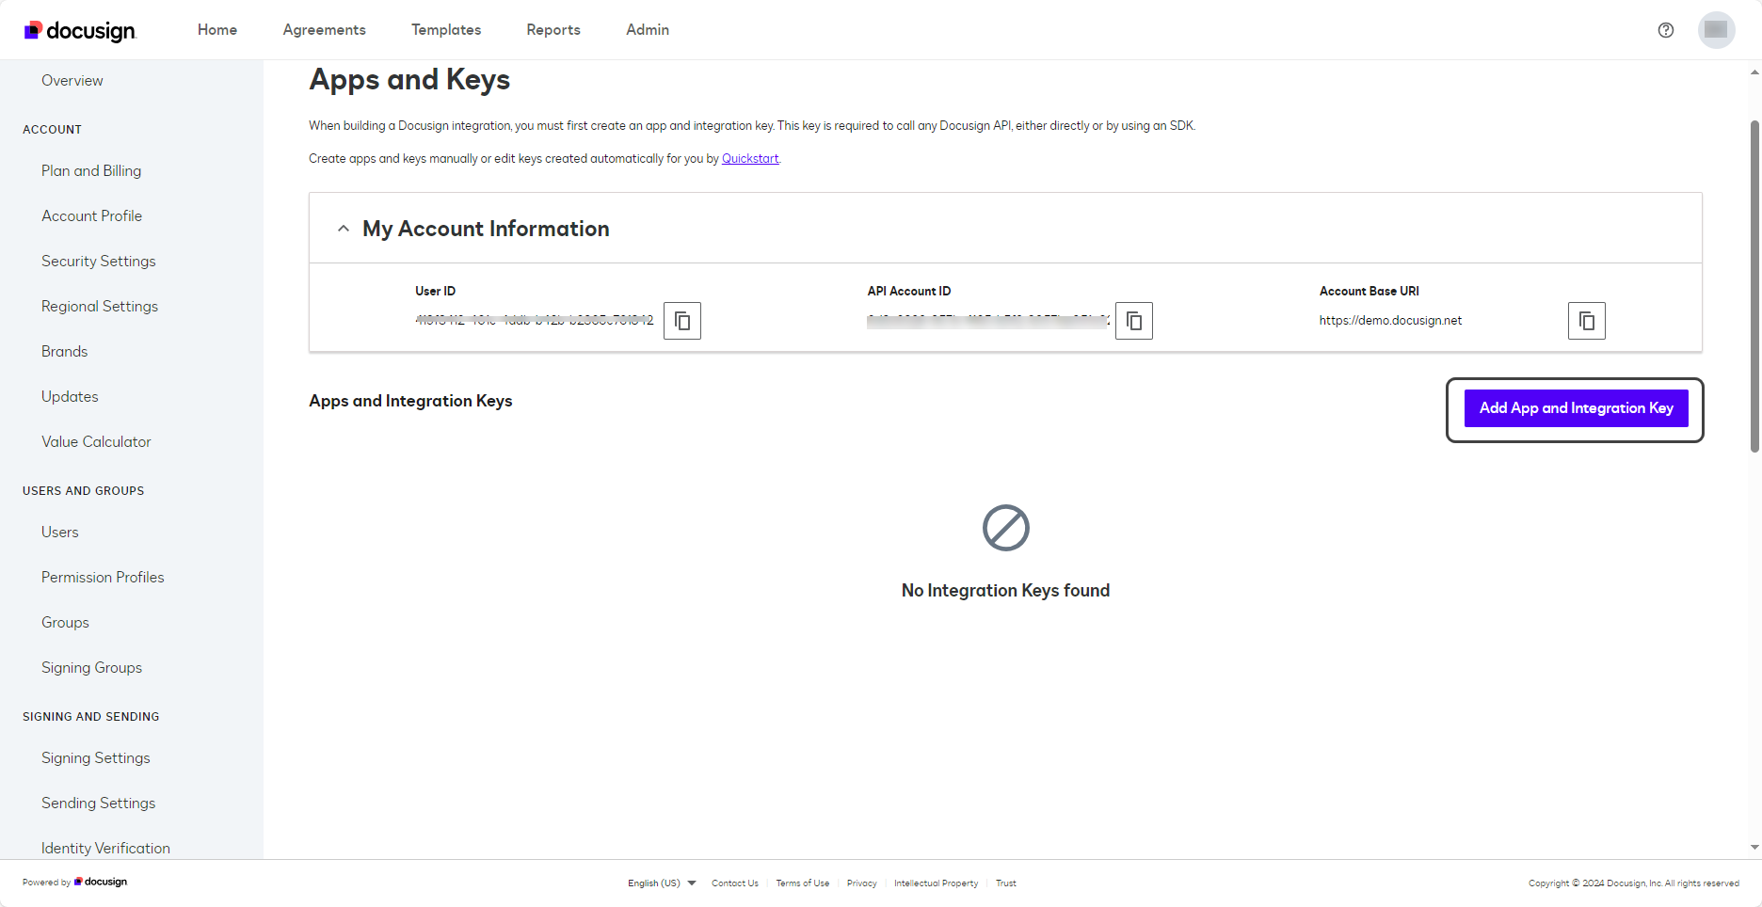Open Signing Groups
The height and width of the screenshot is (907, 1762).
click(91, 668)
